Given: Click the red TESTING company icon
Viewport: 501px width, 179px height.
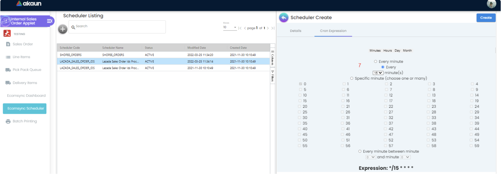Looking at the screenshot, I should pos(7,33).
